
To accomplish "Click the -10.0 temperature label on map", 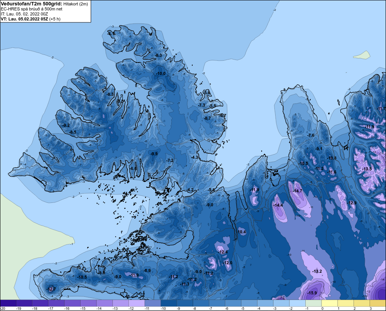I will [x=161, y=73].
